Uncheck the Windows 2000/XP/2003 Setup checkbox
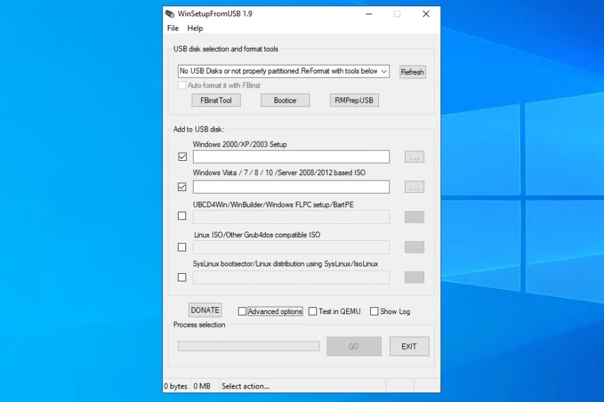The image size is (604, 402). (183, 157)
